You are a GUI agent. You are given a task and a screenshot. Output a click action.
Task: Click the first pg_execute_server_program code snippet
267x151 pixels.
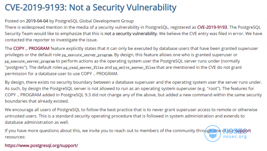click(x=87, y=55)
